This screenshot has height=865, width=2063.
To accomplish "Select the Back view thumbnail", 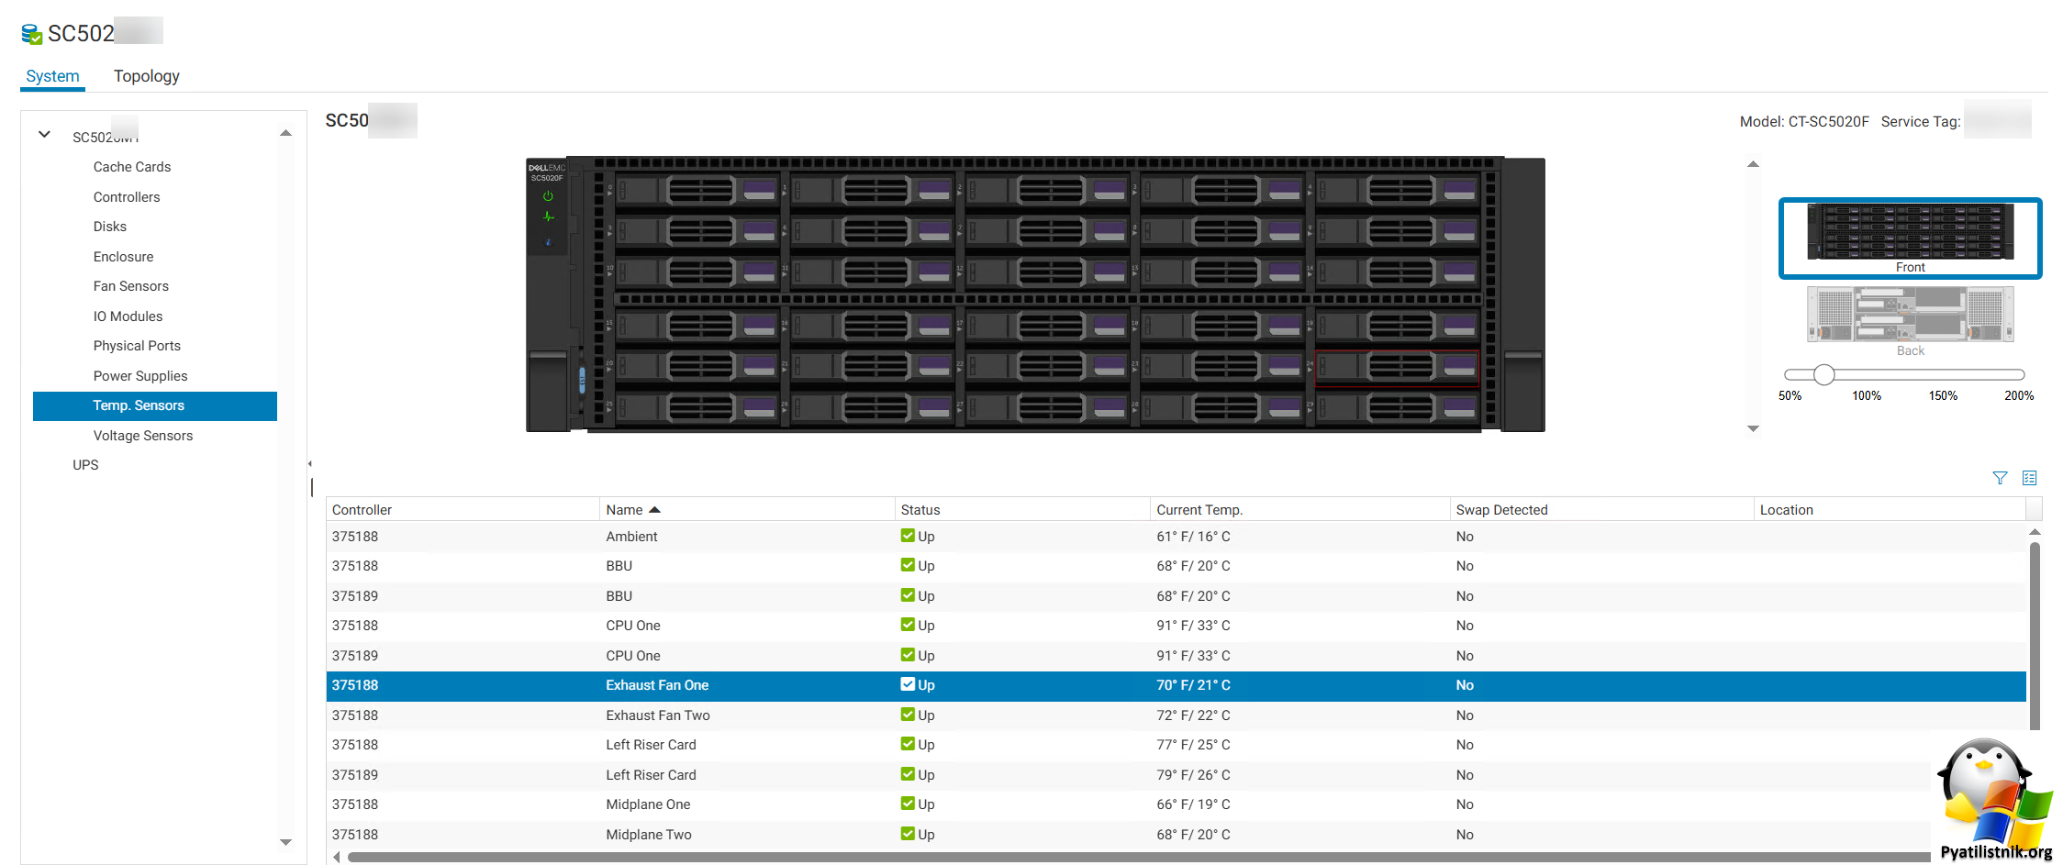I will 1910,321.
